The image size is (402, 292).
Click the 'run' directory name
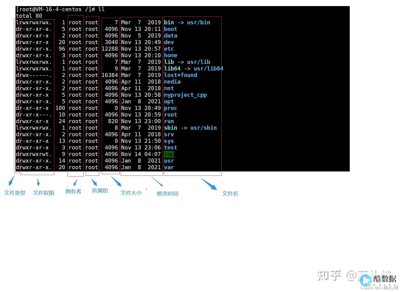pyautogui.click(x=169, y=121)
